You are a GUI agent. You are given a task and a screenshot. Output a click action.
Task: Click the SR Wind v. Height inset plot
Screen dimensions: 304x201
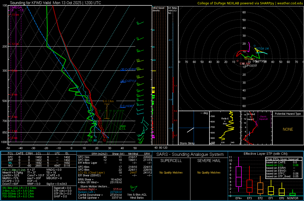click(x=256, y=128)
